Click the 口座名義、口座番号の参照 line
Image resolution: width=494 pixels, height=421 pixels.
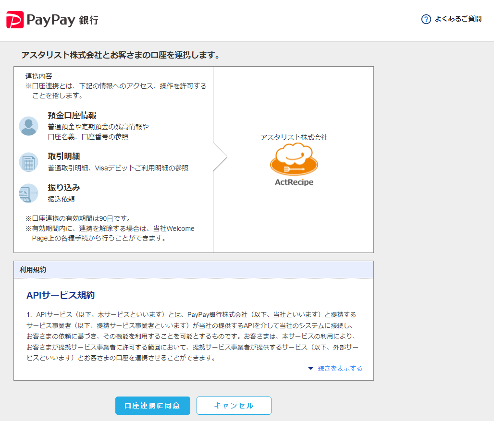tap(88, 137)
